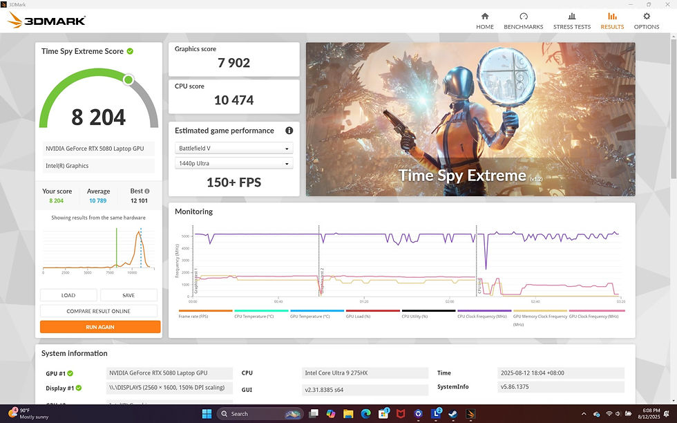Click the LOAD button

tap(68, 295)
